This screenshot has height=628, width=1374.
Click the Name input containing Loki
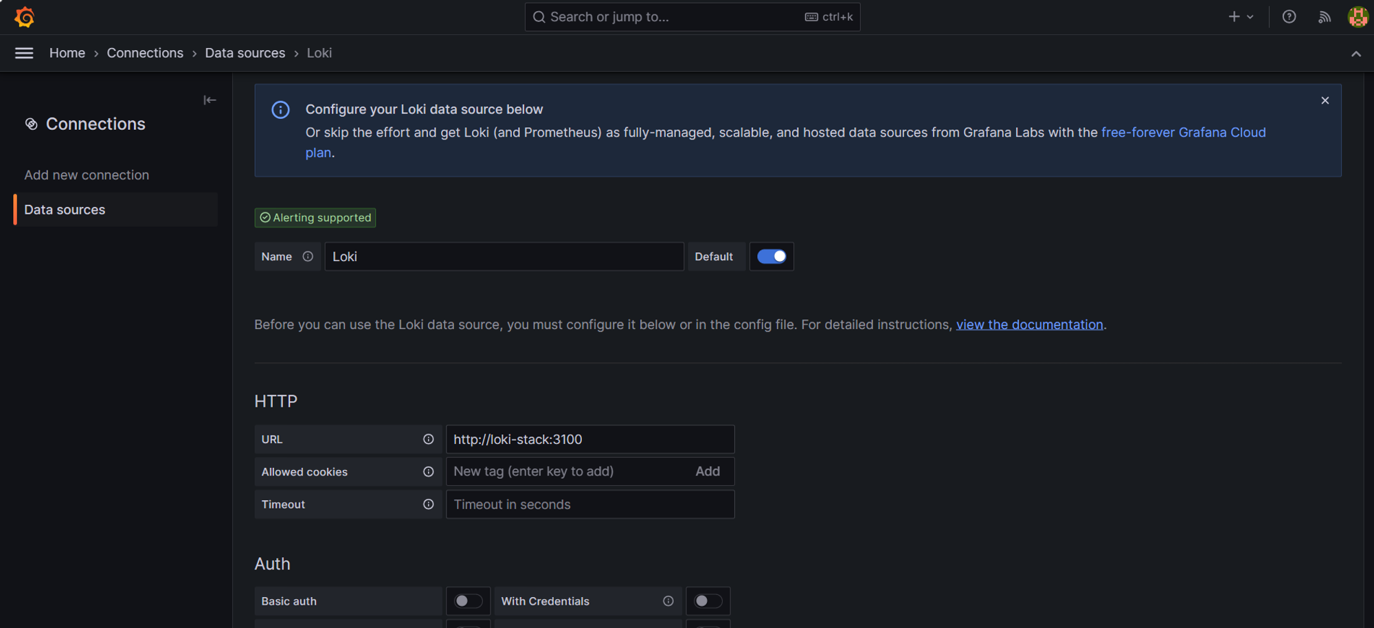click(504, 256)
